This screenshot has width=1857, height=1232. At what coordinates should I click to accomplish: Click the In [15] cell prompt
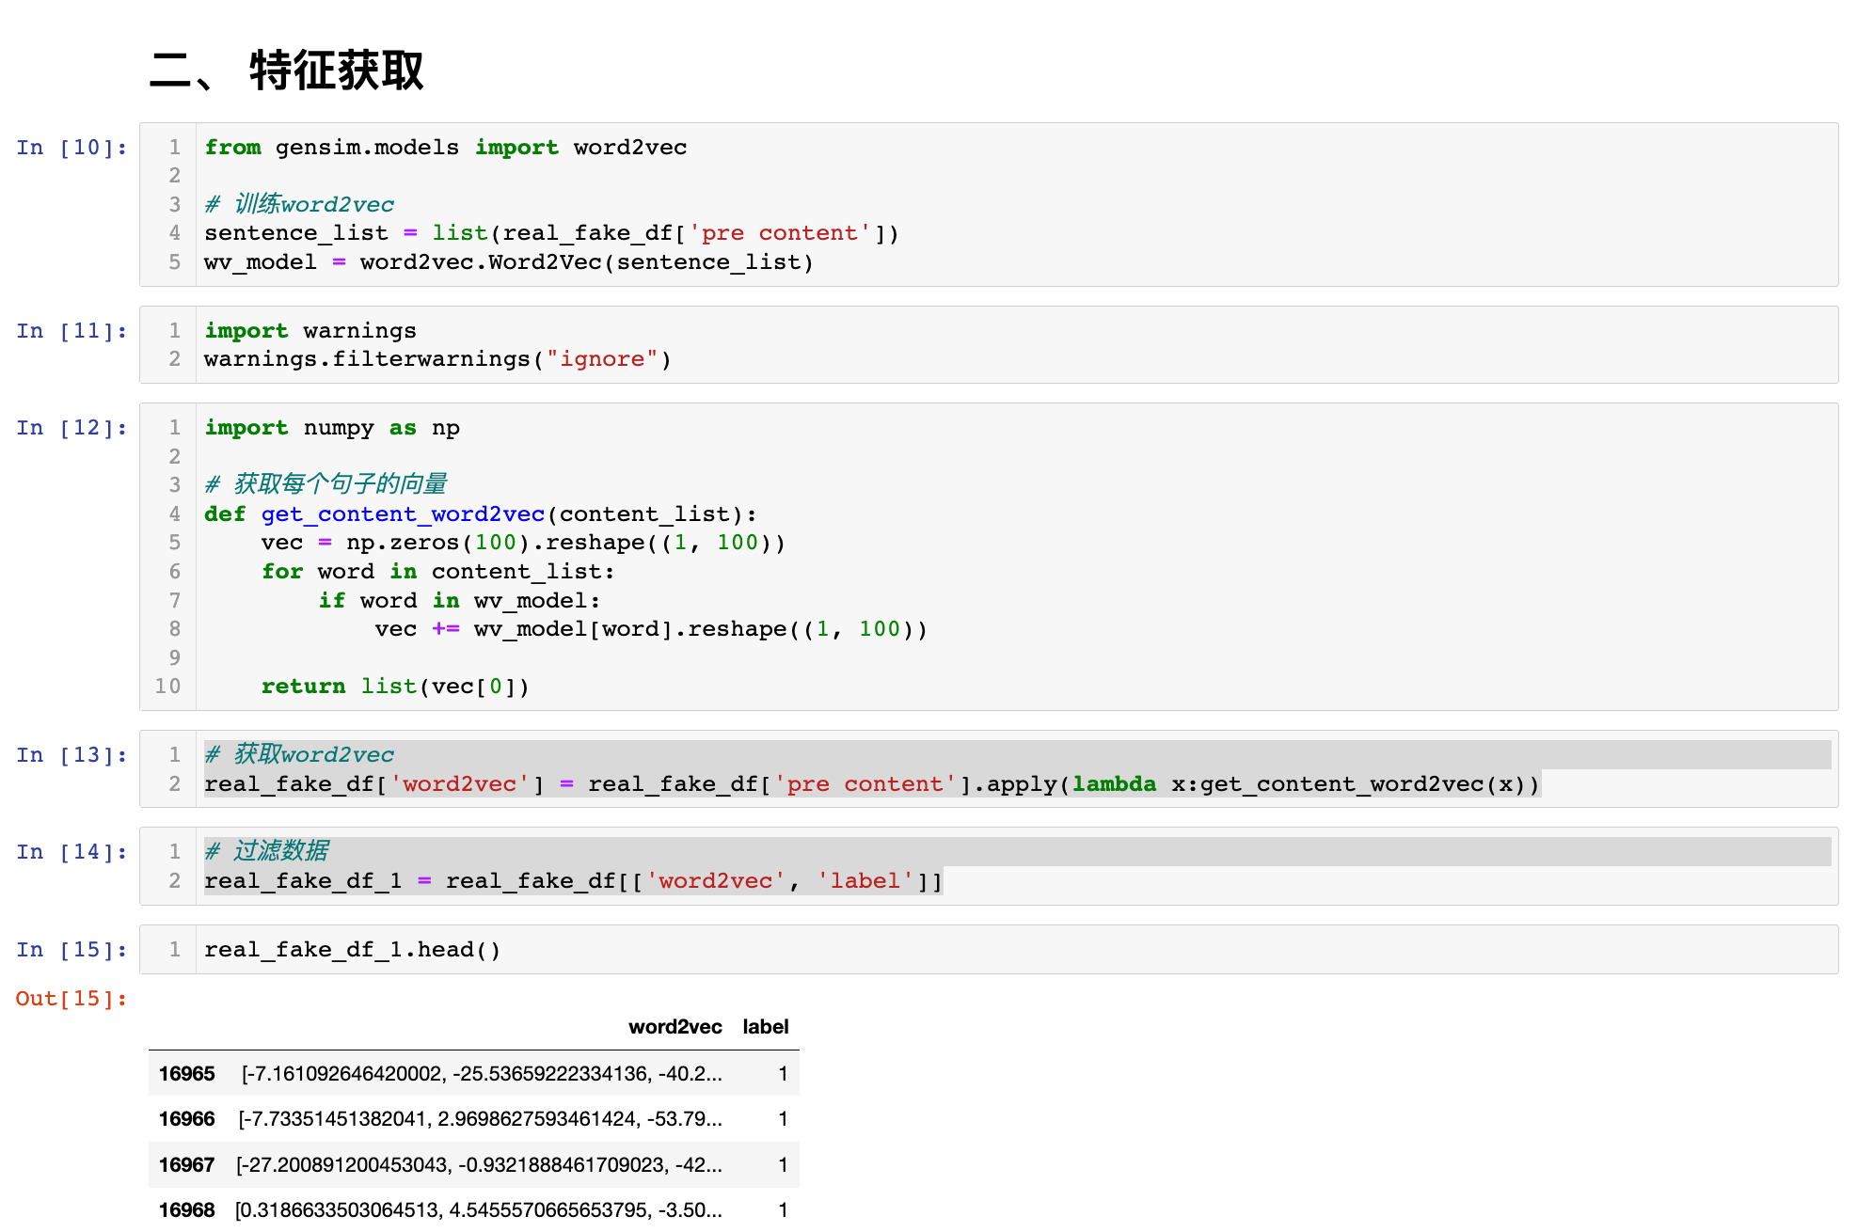(71, 950)
